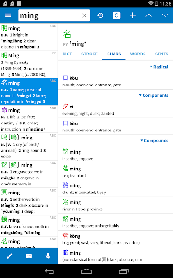Open the DICT tab
Screen dimensions: 173x278
pos(67,54)
